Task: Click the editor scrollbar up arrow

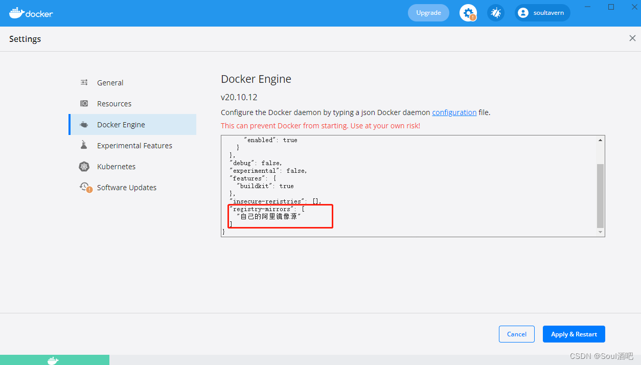Action: click(601, 140)
